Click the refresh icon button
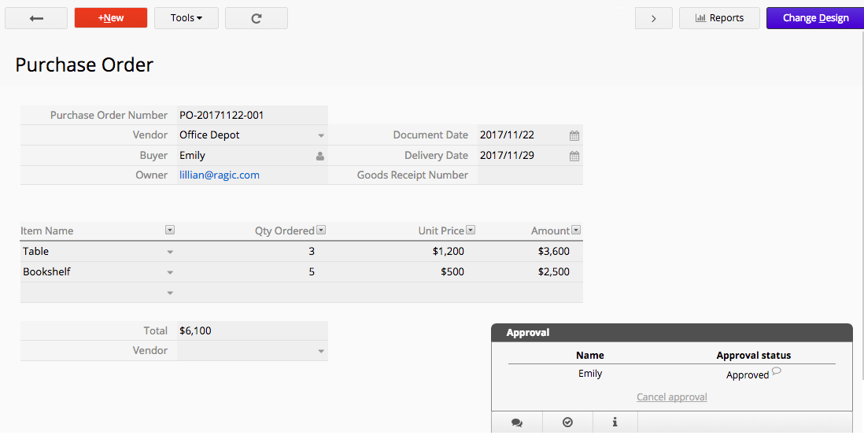This screenshot has height=439, width=864. pyautogui.click(x=256, y=18)
